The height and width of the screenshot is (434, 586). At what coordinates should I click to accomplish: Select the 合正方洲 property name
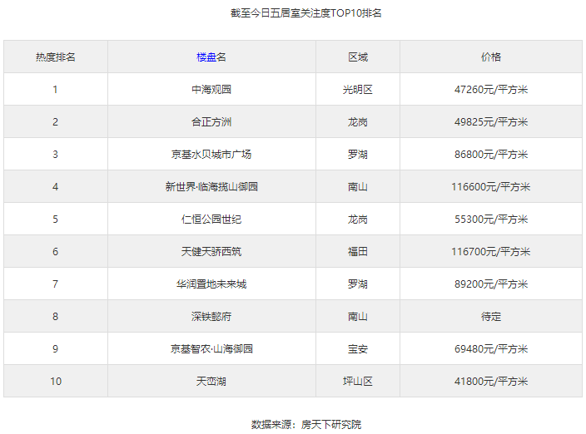(x=211, y=121)
